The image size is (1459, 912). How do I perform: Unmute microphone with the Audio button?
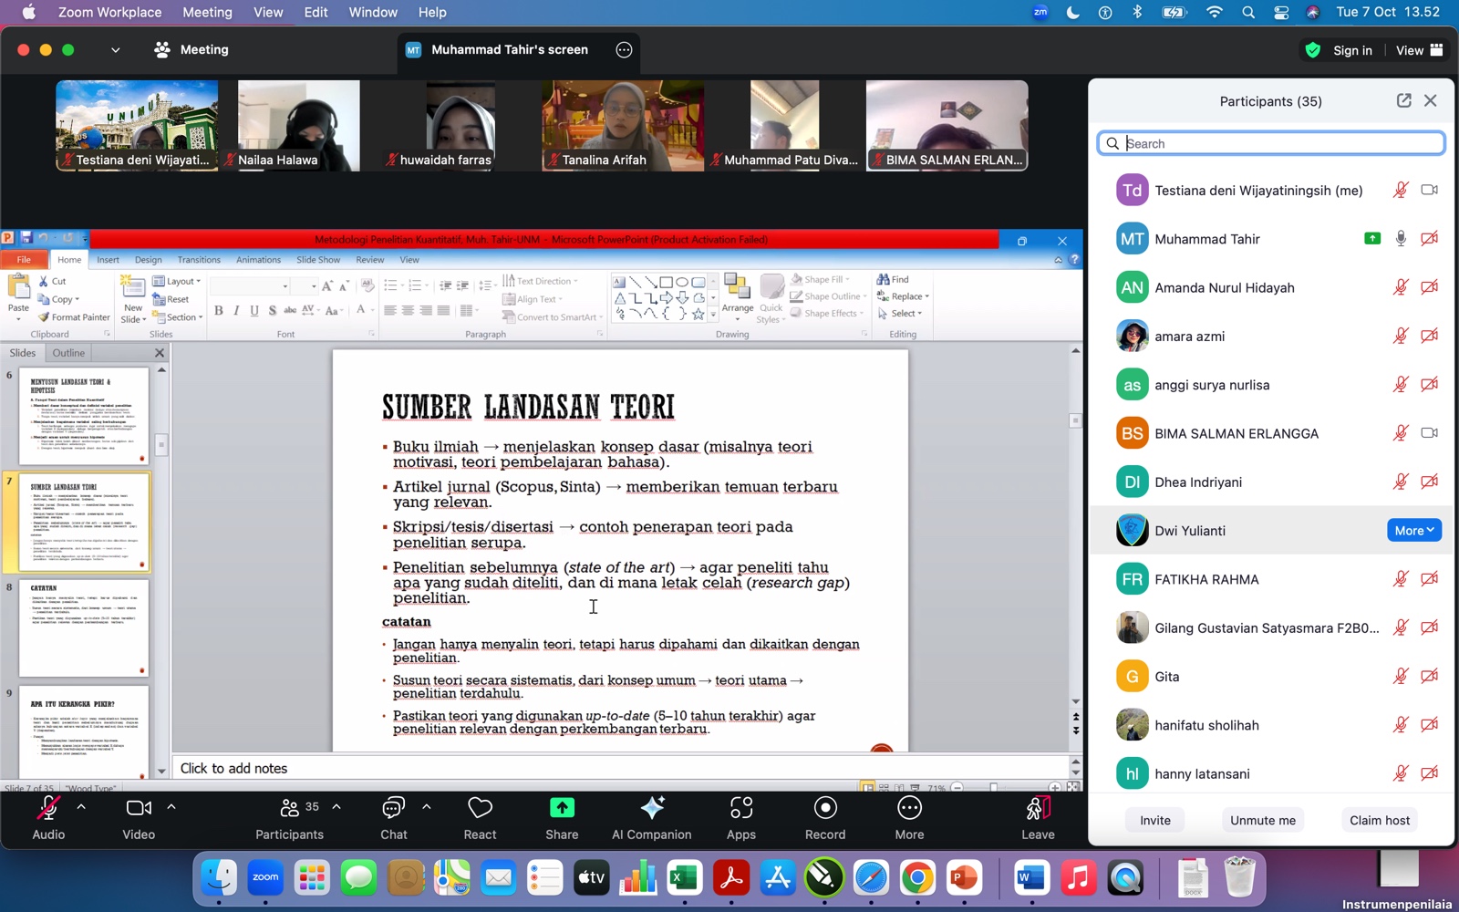(x=48, y=809)
